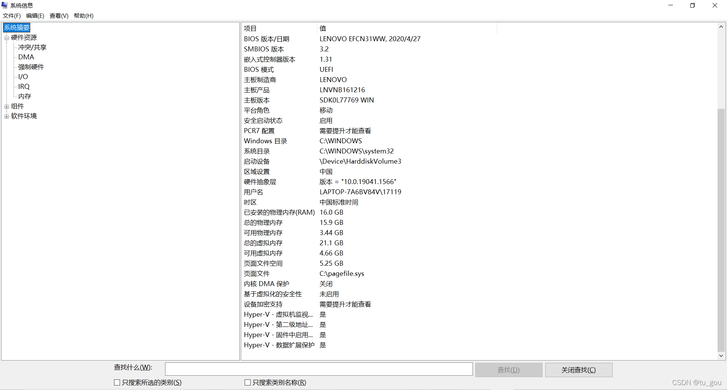Select the 系统摘要 tree node
Viewport: 727px width, 390px height.
17,28
